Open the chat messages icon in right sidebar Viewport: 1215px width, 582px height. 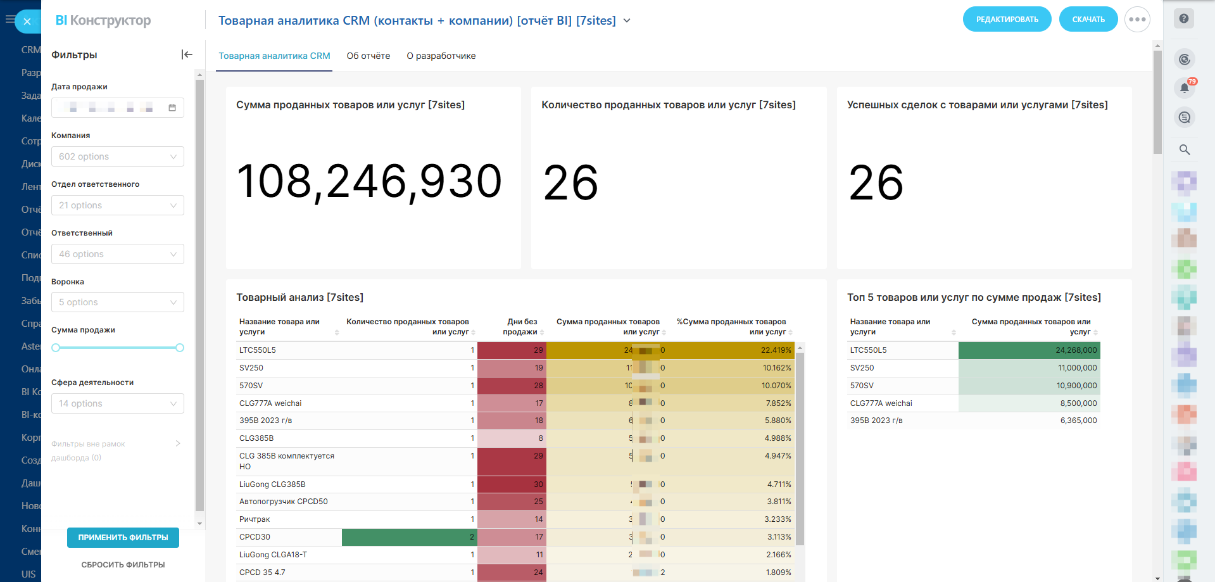(1184, 118)
